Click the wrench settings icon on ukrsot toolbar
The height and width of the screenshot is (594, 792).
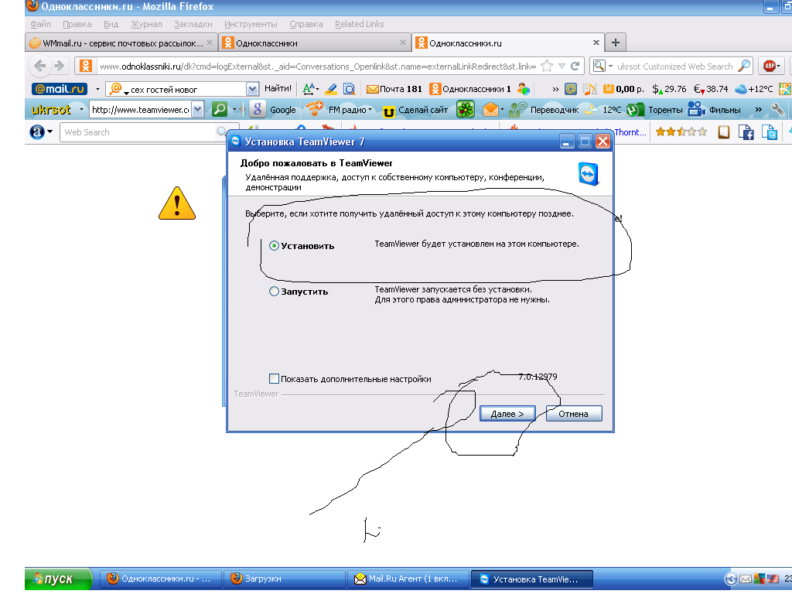[778, 109]
